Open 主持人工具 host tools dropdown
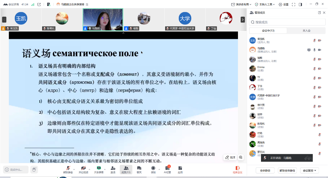Image resolution: width=328 pixels, height=178 pixels. [x=265, y=4]
